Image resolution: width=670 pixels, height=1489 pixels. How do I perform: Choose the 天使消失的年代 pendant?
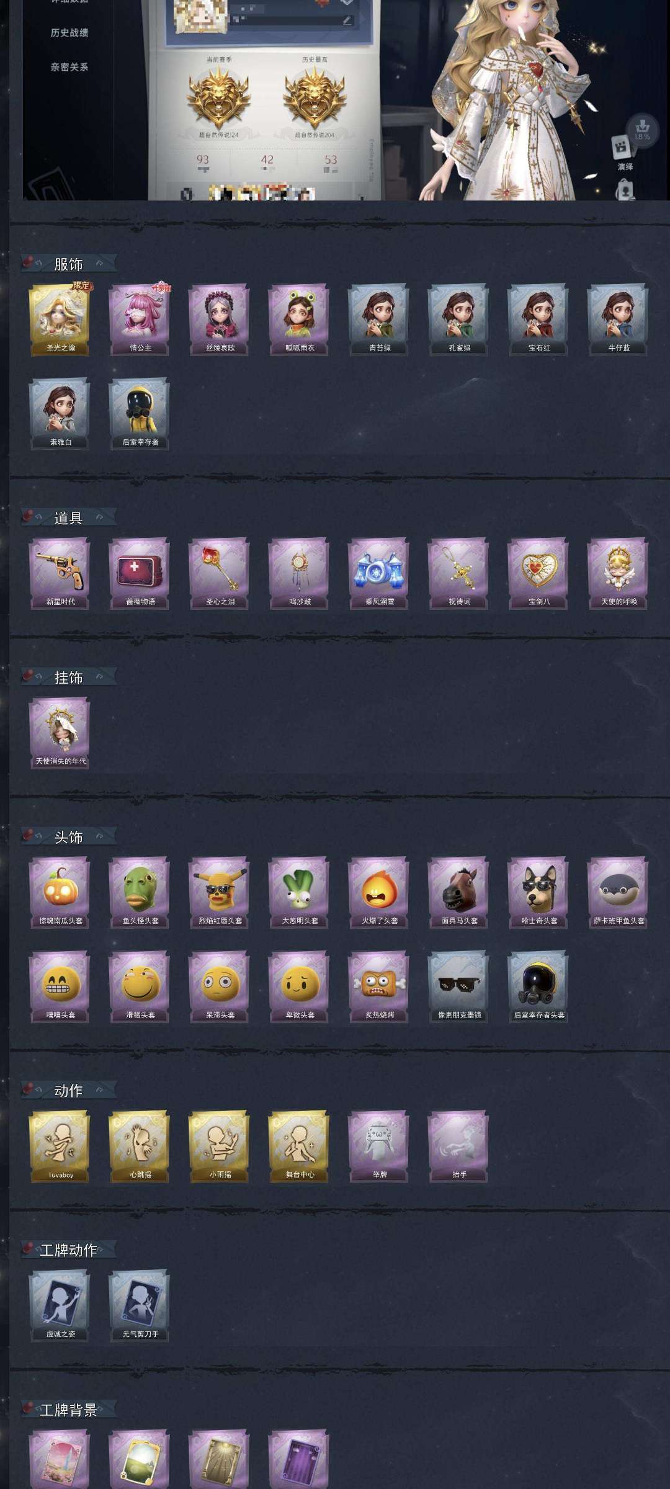60,732
